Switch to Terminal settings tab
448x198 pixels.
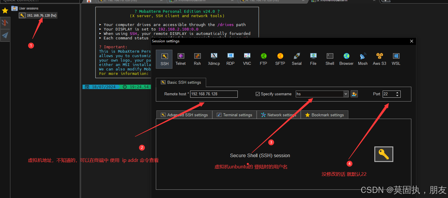pos(234,115)
